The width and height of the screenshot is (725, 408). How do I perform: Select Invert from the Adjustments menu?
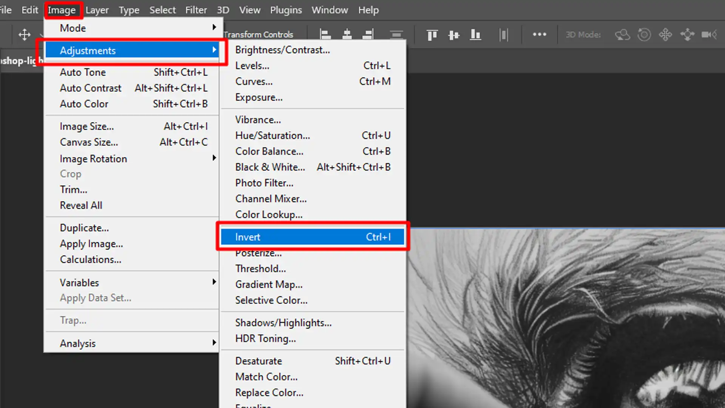click(x=248, y=237)
